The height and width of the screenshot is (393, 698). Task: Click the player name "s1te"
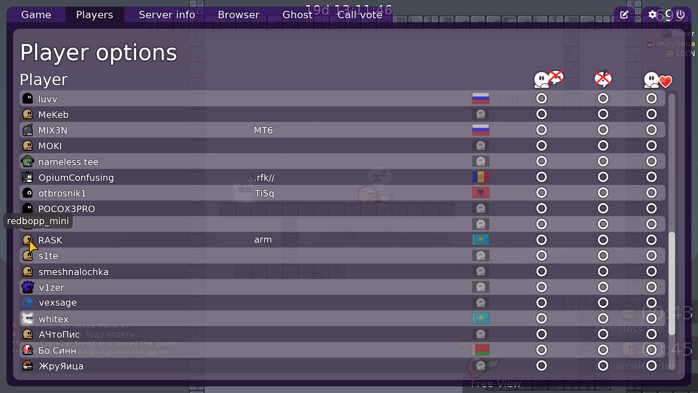[x=48, y=256]
